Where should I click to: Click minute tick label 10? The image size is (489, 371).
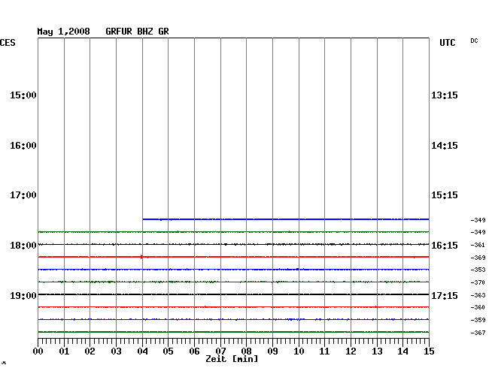pyautogui.click(x=299, y=351)
